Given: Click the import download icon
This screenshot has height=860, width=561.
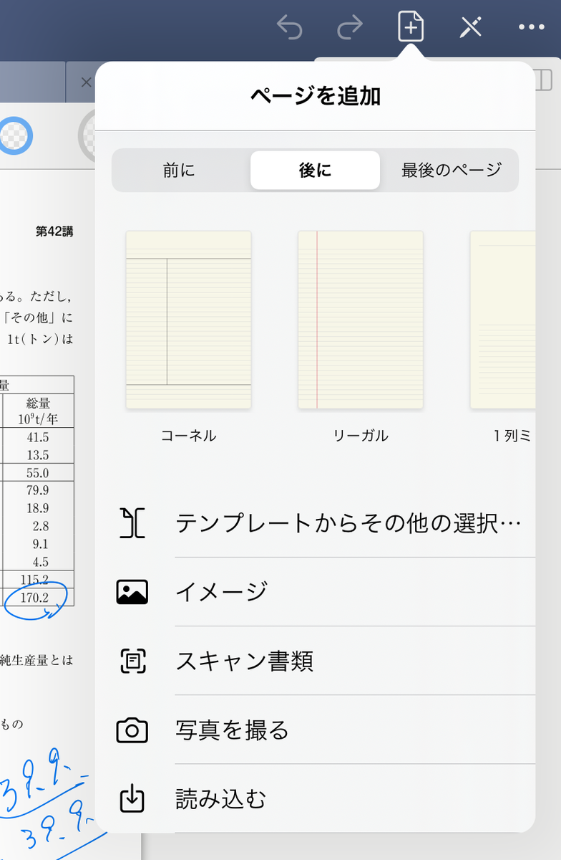Looking at the screenshot, I should click(132, 799).
